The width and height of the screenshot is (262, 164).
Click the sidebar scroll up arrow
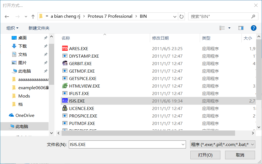[51, 37]
